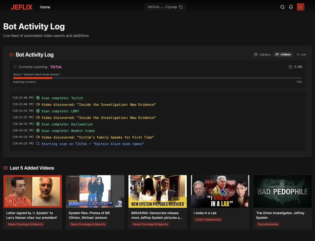This screenshot has width=315, height=241.
Task: Click globe icon on Scan complete: Dailymotion row
Action: point(38,124)
